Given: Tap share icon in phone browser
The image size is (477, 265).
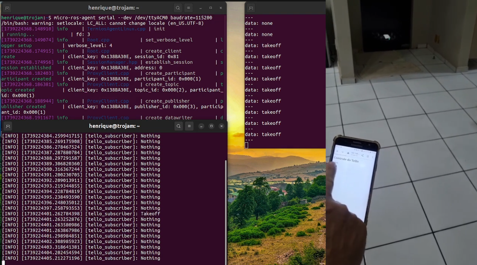Looking at the screenshot, I should click(362, 156).
